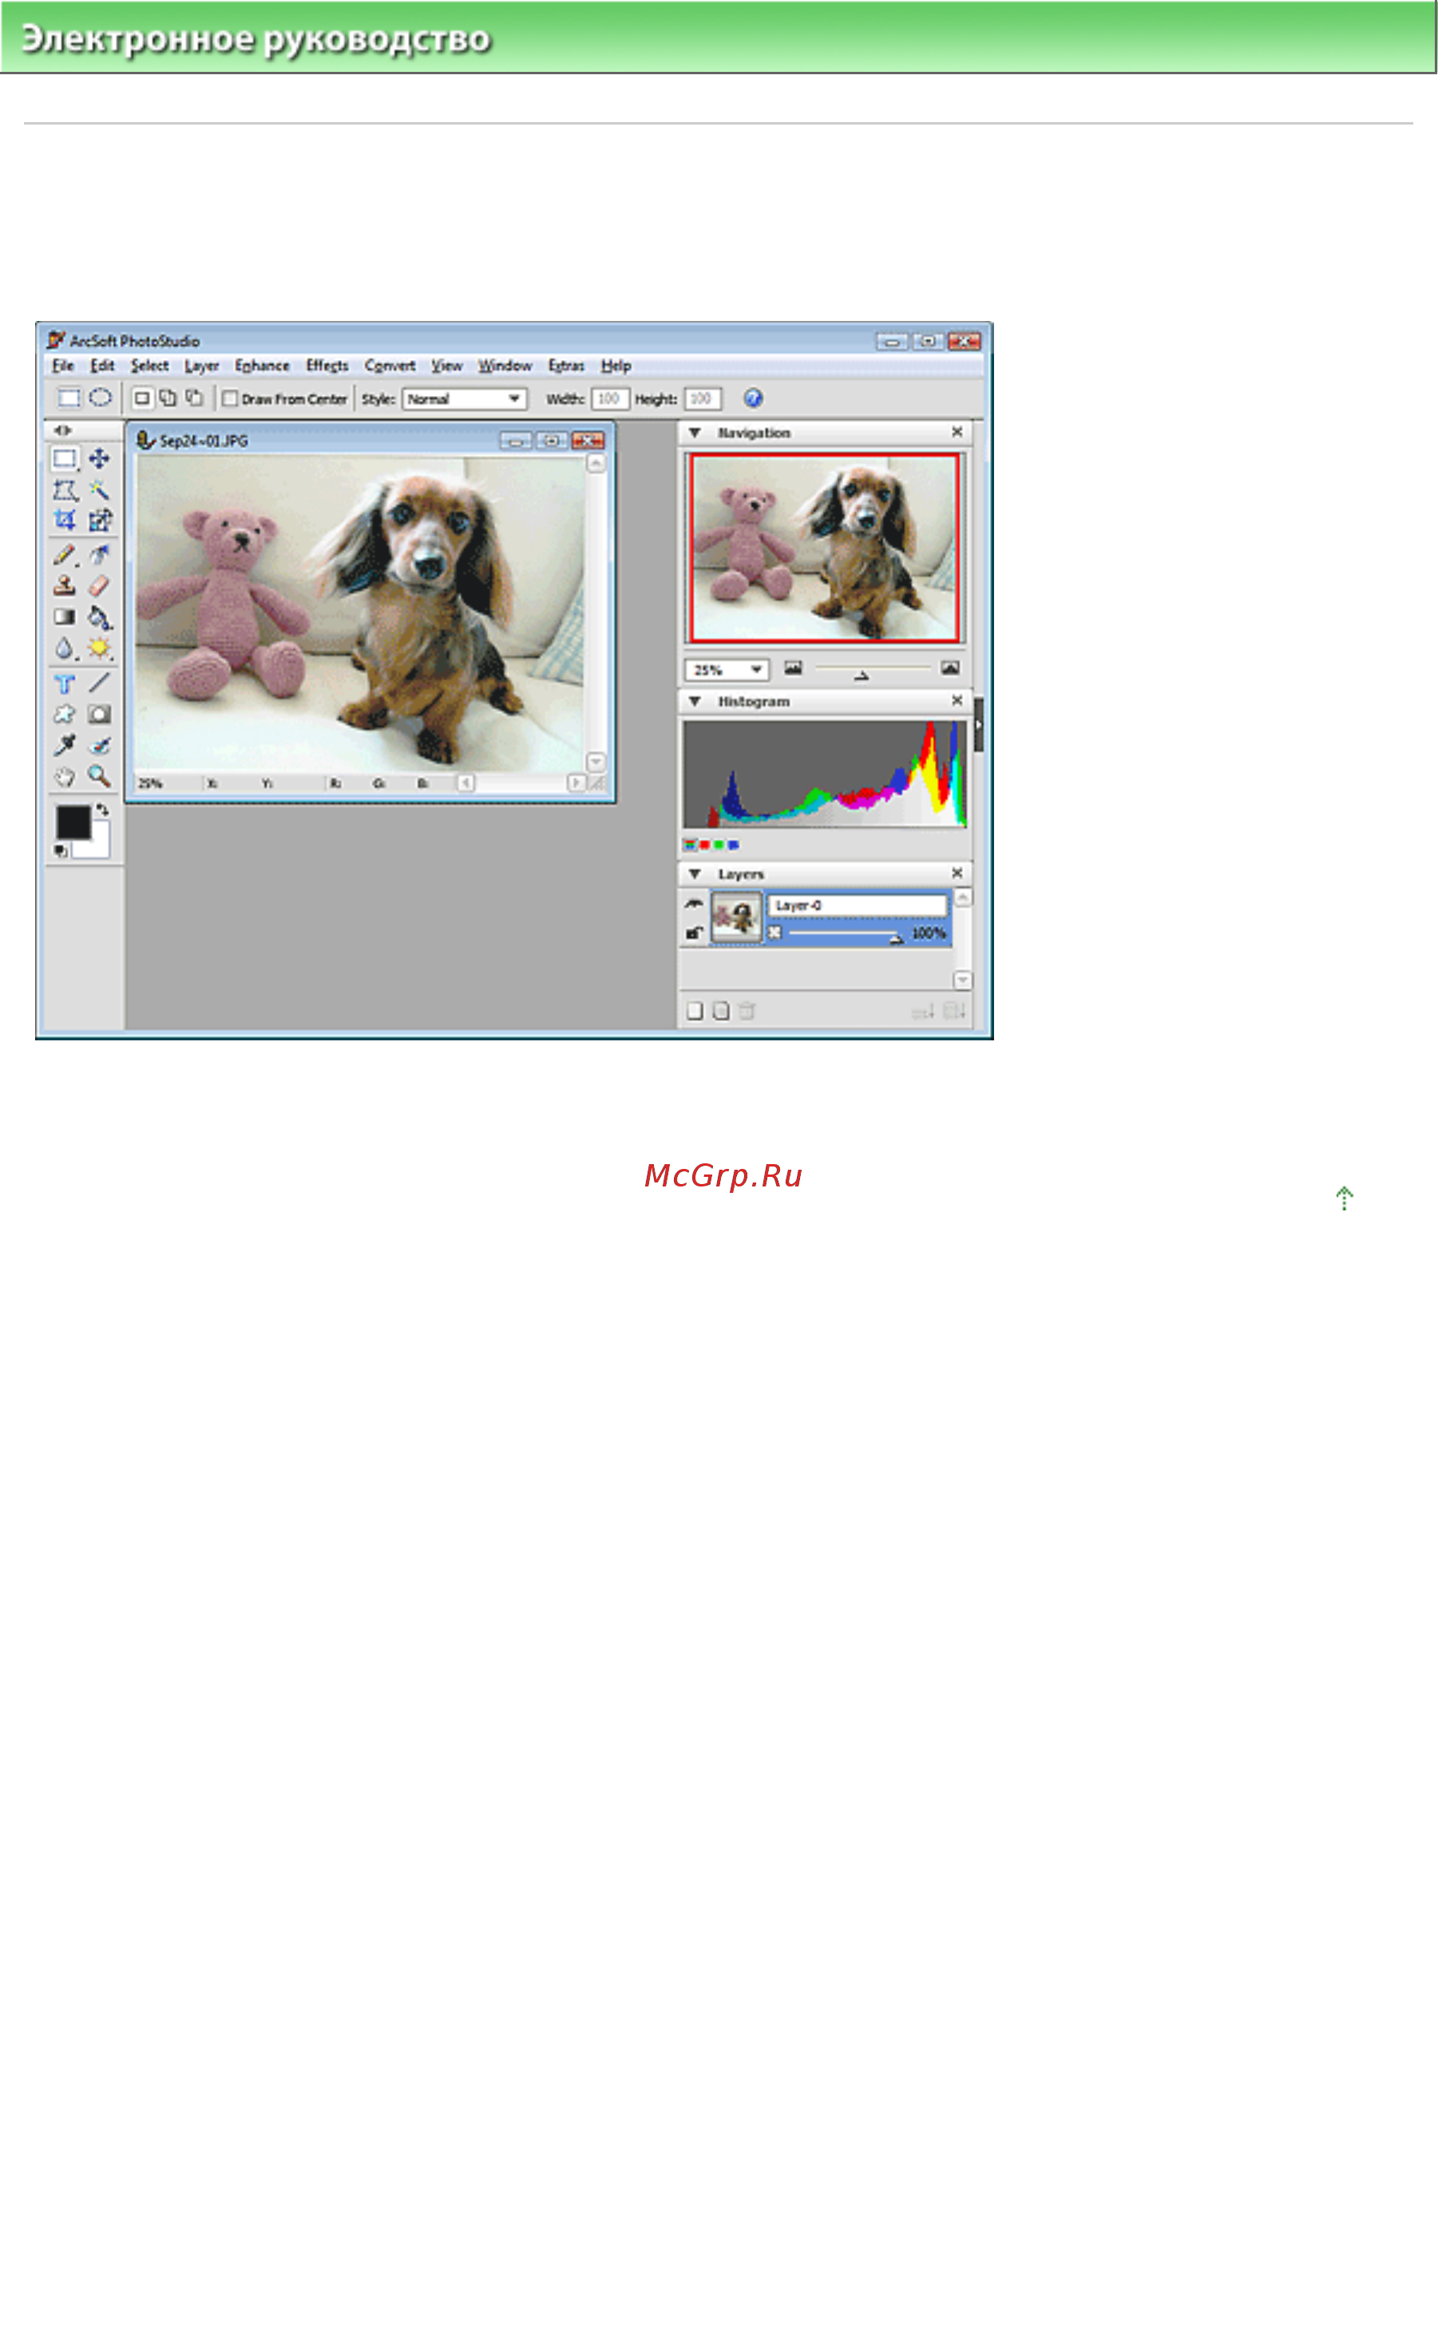This screenshot has width=1438, height=2349.
Task: Select the Shape tool
Action: [x=65, y=714]
